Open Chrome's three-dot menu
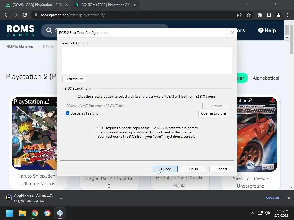The width and height of the screenshot is (294, 220). (x=288, y=15)
